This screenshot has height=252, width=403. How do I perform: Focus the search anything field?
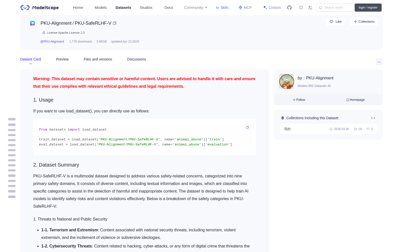335,8
